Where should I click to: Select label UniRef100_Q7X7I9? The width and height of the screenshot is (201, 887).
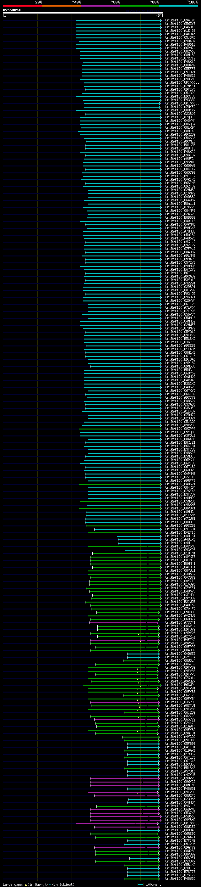tap(180, 58)
